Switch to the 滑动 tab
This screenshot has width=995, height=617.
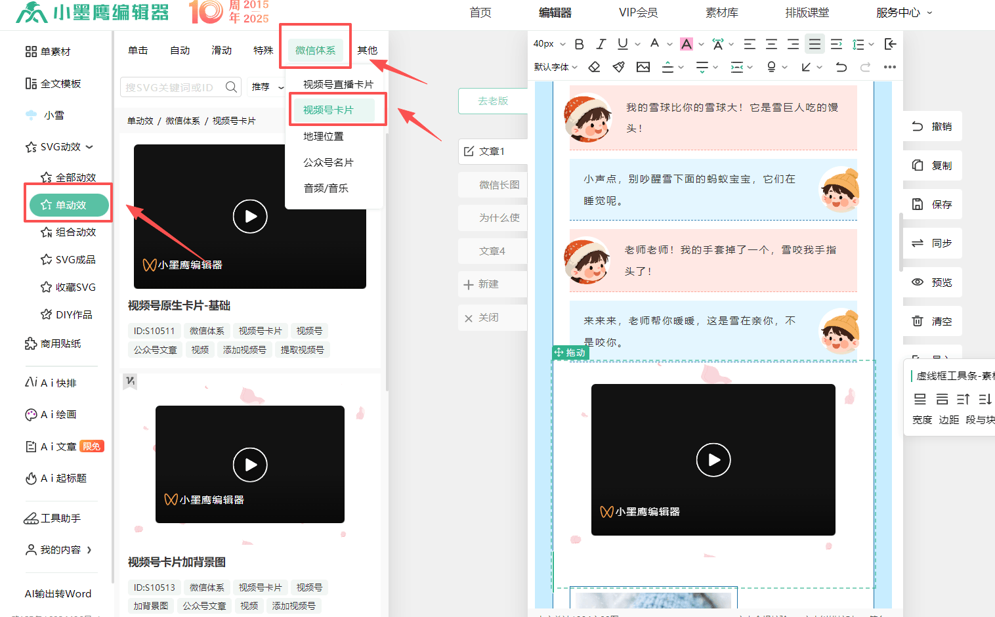tap(221, 50)
